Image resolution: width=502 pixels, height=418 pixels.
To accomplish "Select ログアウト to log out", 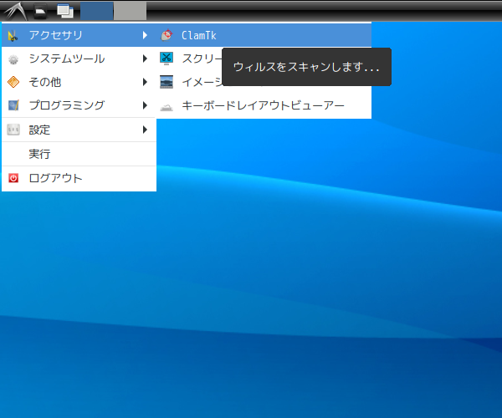I will (79, 178).
